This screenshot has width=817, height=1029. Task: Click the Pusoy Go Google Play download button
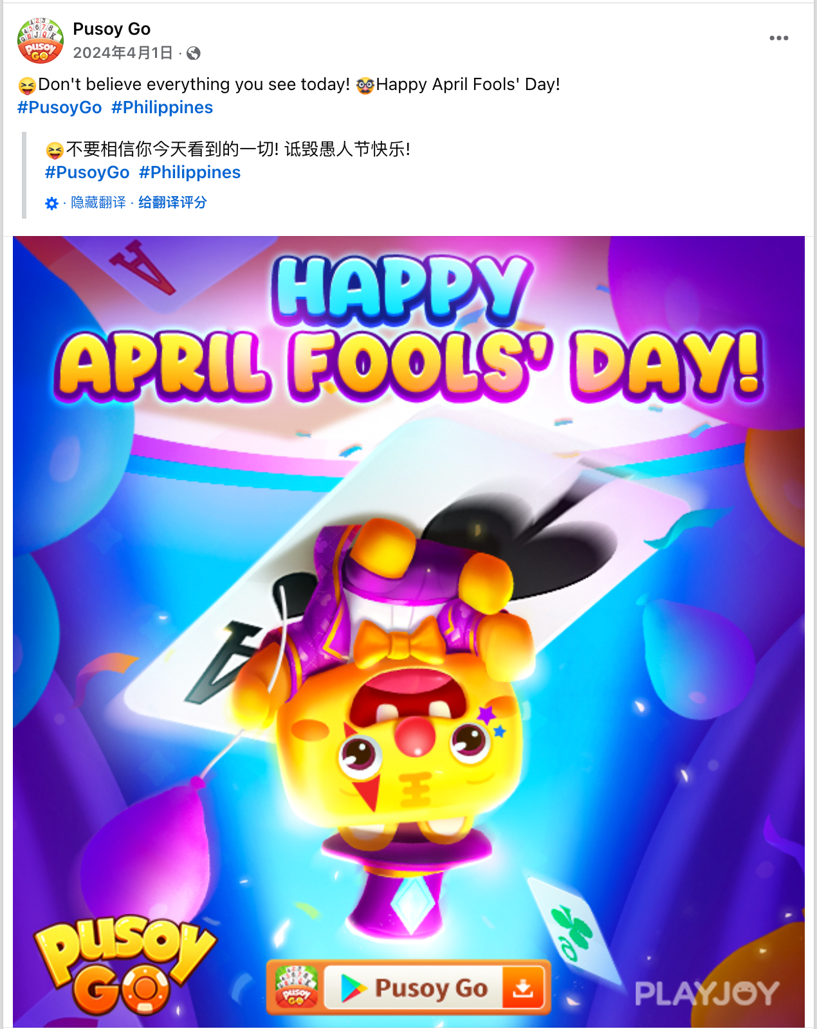[408, 988]
